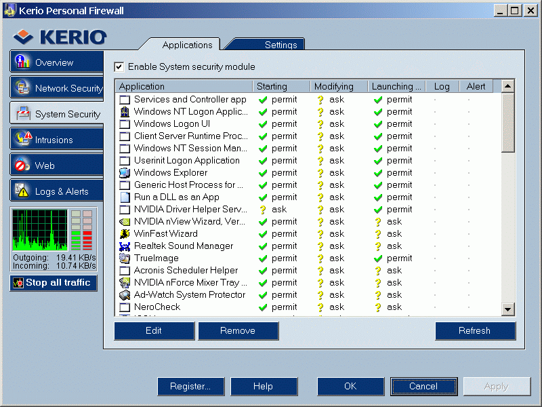Viewport: 542px width, 407px height.
Task: Click the Stop all traffic button
Action: tap(54, 283)
